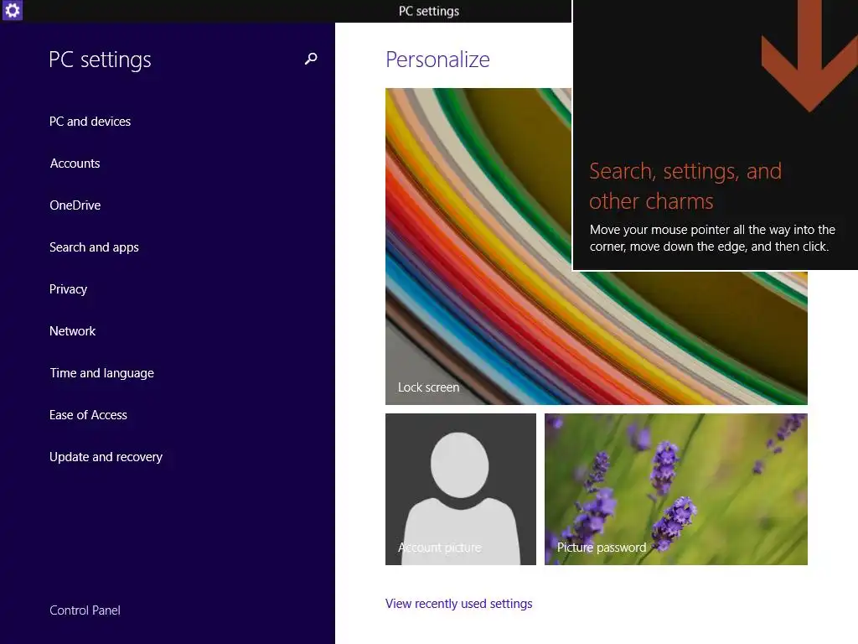Click the Personalize heading
Image resolution: width=858 pixels, height=644 pixels.
437,60
